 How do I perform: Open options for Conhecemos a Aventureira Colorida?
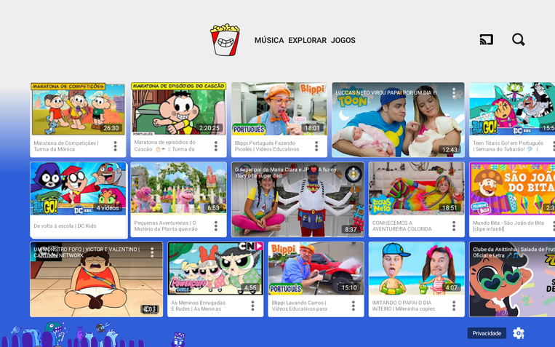454,226
